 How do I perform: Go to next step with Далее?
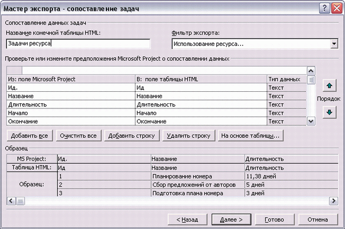(231, 219)
